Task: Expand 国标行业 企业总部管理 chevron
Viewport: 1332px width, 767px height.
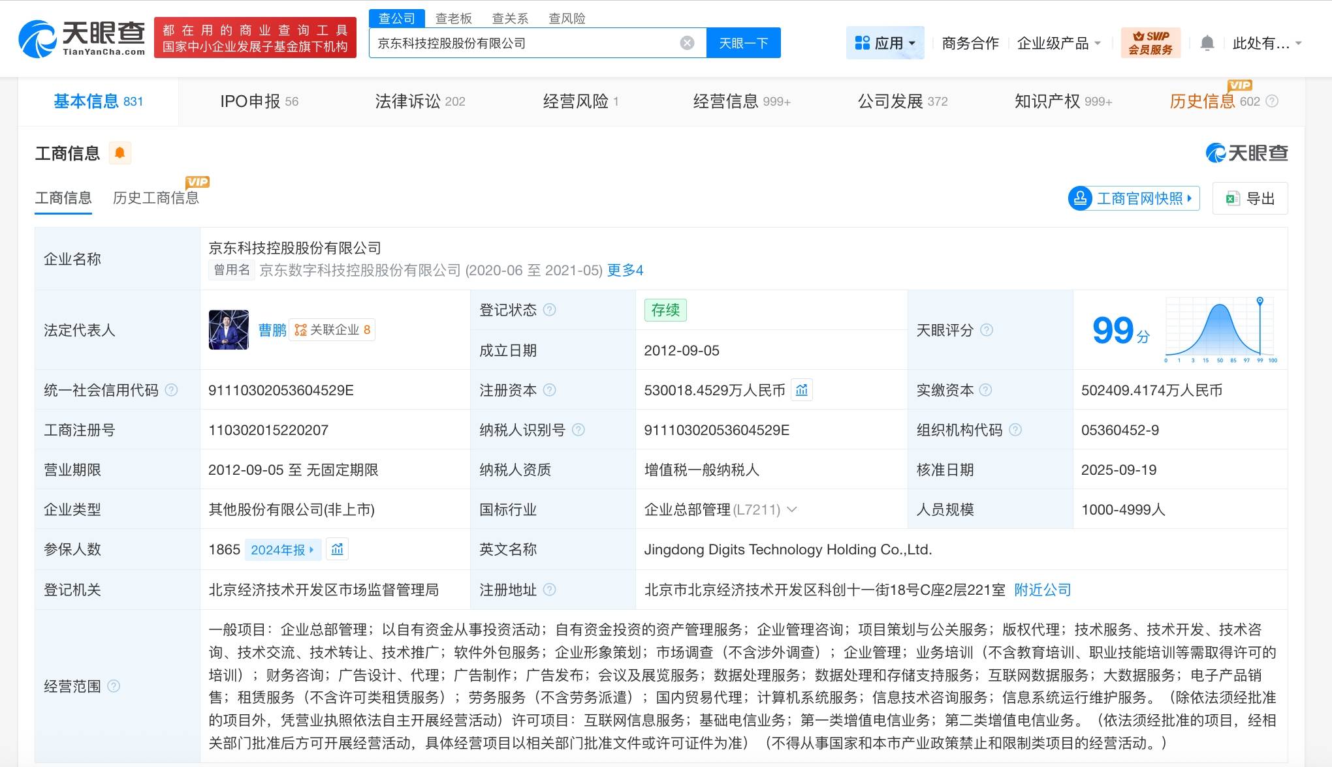Action: [x=792, y=509]
